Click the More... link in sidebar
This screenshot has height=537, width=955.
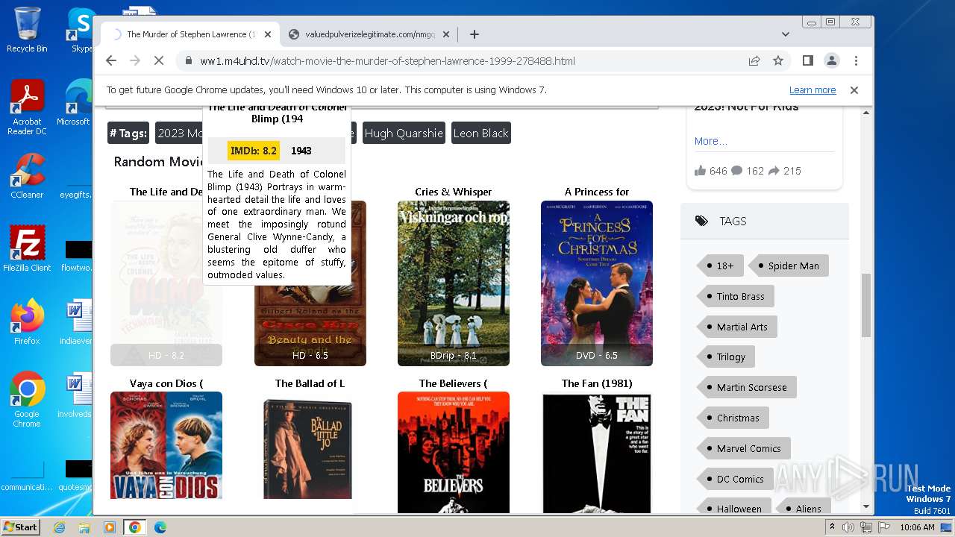pyautogui.click(x=710, y=141)
